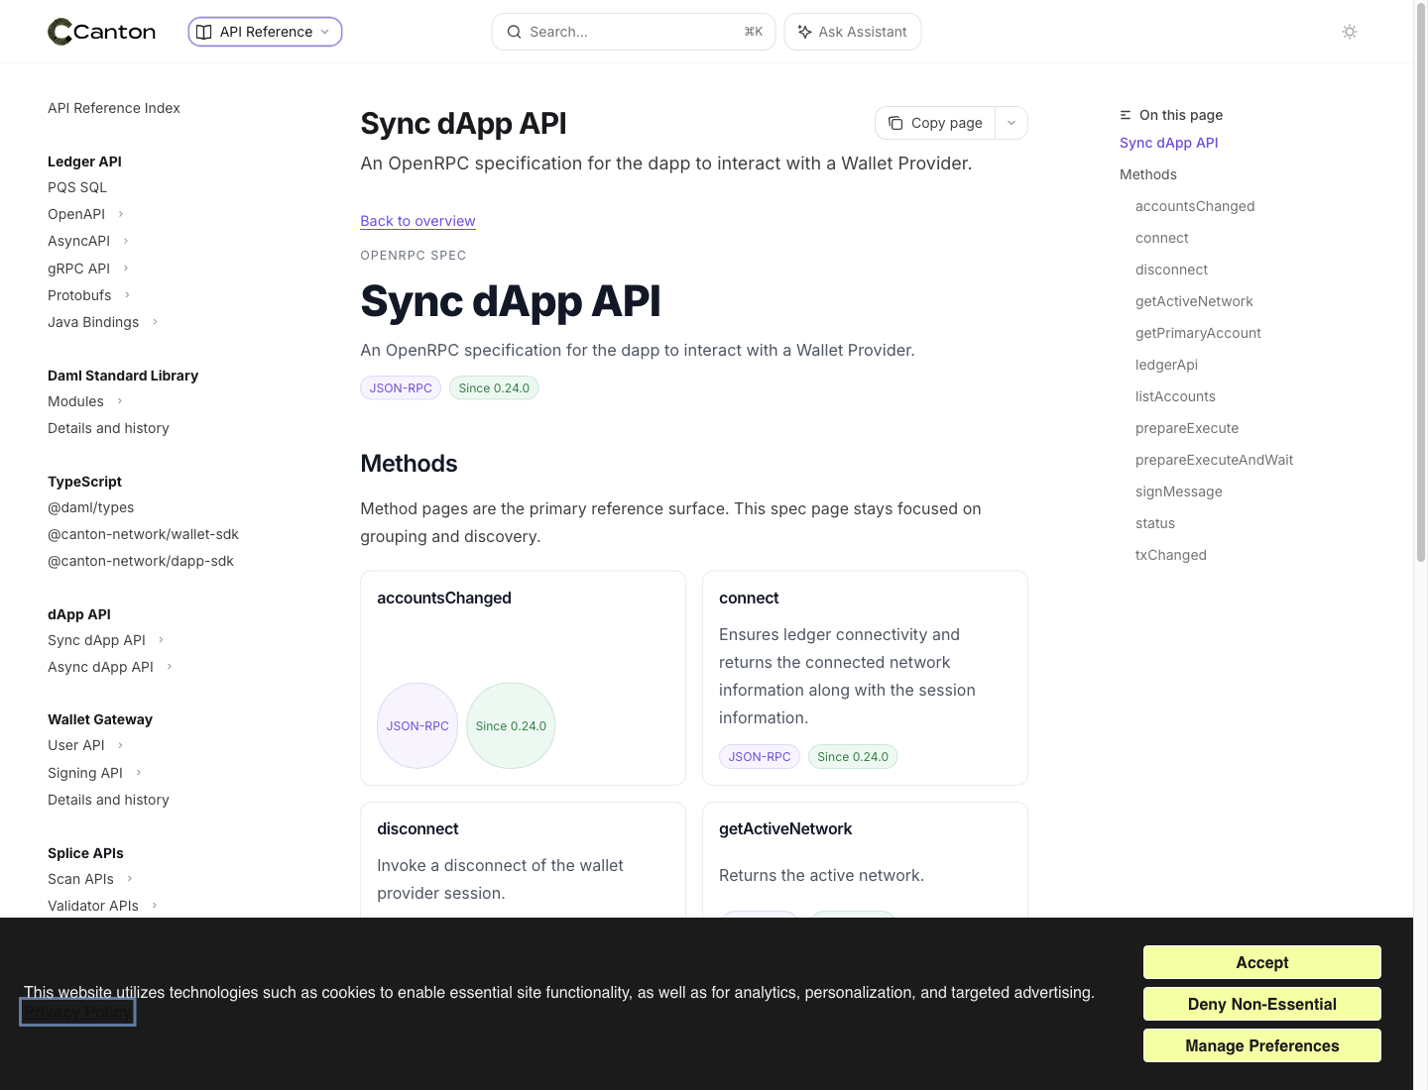Expand the AsyncAPI sidebar chevron
Screen dimensions: 1428x1090
coord(126,241)
